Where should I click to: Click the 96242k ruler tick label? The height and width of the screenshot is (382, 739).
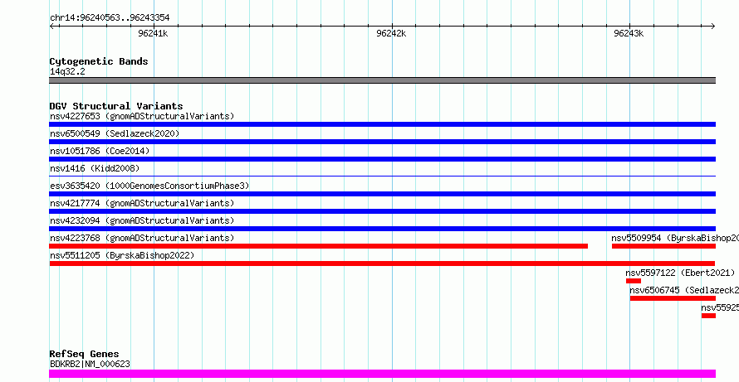[391, 34]
